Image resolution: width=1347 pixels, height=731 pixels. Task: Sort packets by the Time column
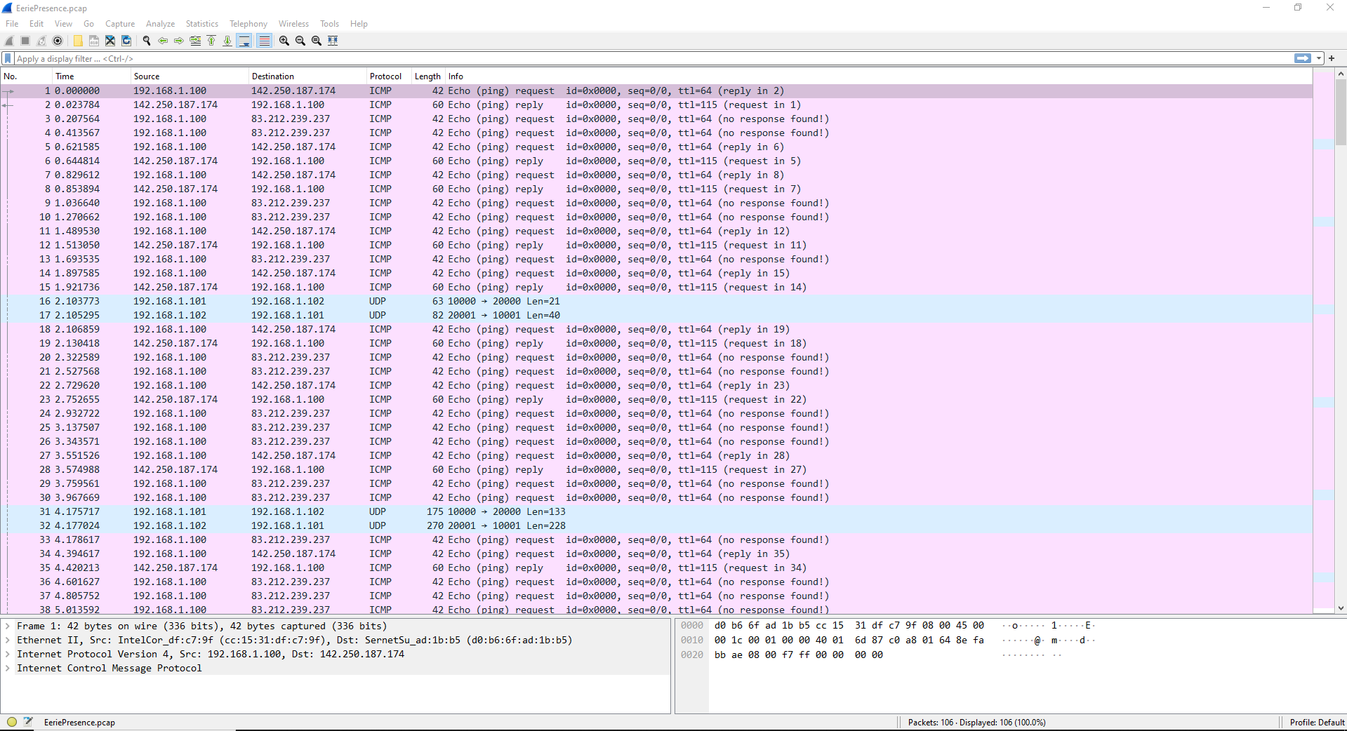(x=92, y=76)
